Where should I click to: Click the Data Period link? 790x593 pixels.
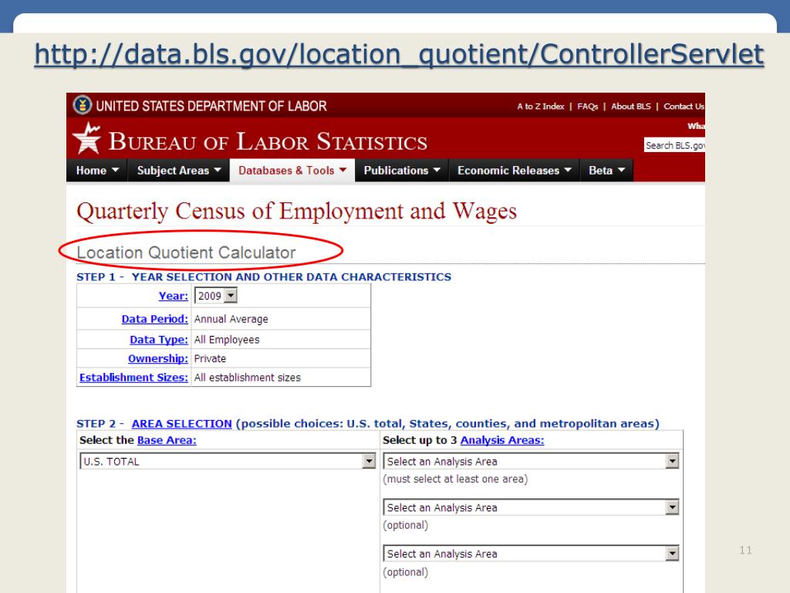pyautogui.click(x=154, y=319)
